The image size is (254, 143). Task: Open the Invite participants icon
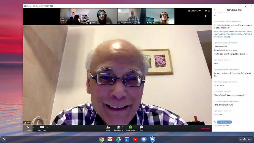click(108, 128)
